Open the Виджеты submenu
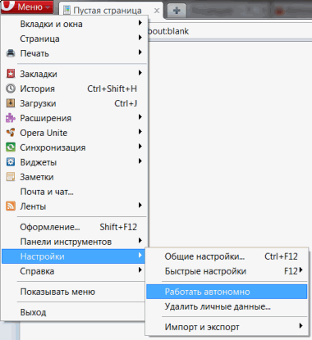The height and width of the screenshot is (340, 312). coord(75,162)
